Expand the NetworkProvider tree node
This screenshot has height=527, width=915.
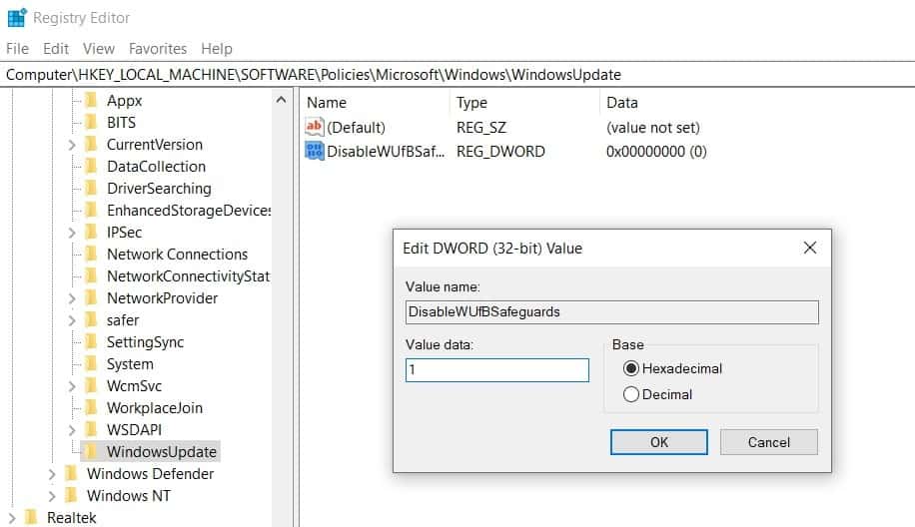[x=73, y=298]
